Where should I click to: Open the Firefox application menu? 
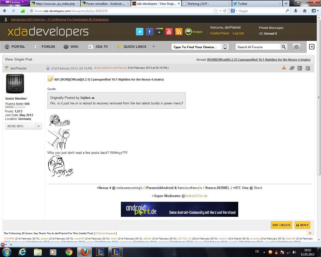click(15, 2)
